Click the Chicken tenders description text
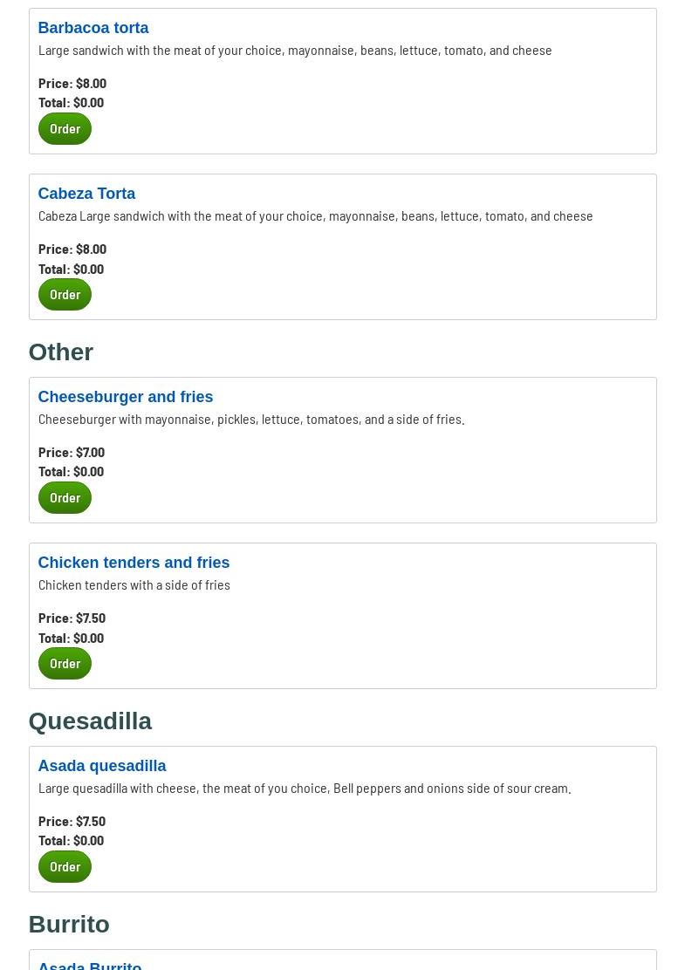This screenshot has height=970, width=685. click(134, 585)
